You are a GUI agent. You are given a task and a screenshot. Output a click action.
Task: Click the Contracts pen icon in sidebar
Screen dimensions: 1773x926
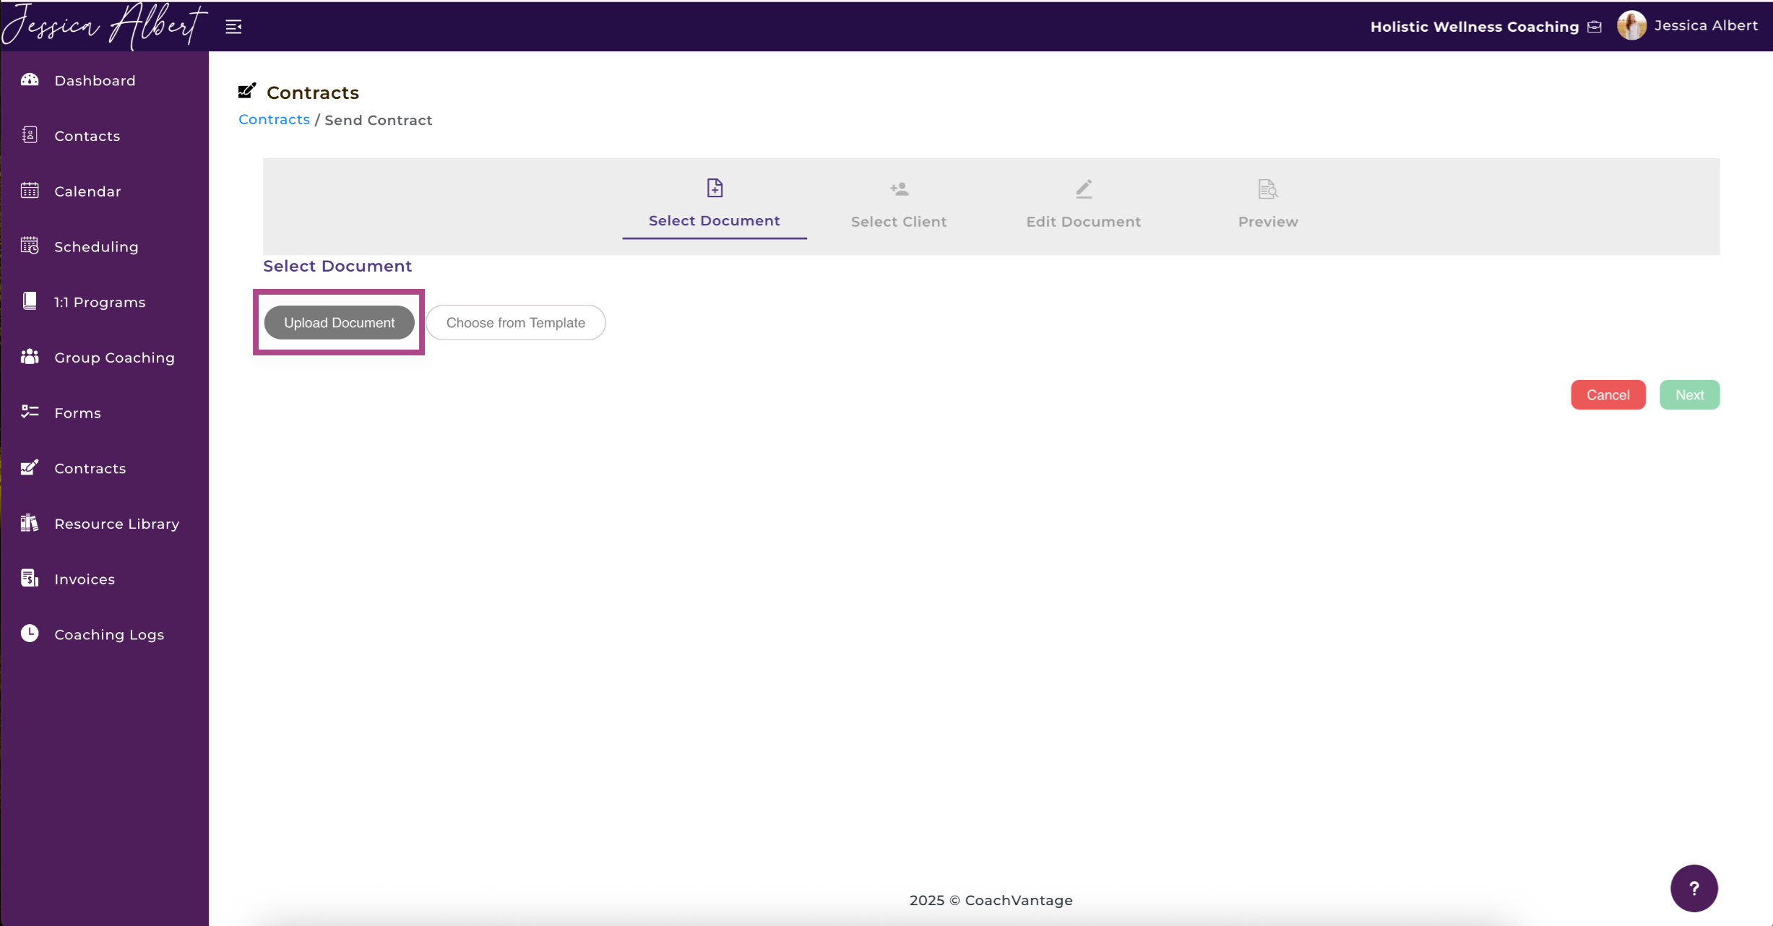tap(30, 467)
